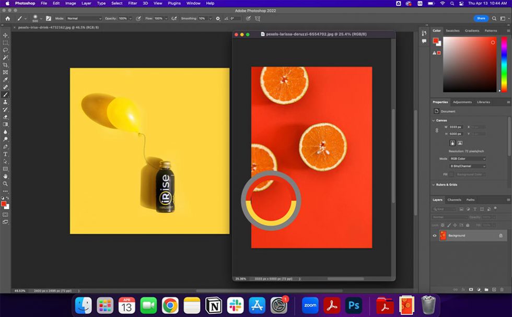Select the Gradient tool
Image resolution: width=512 pixels, height=317 pixels.
[6, 123]
